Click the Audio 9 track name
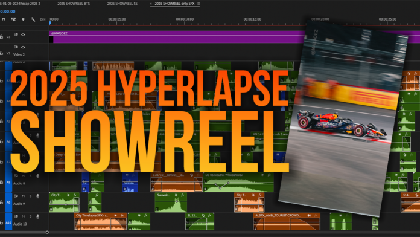 pyautogui.click(x=19, y=204)
